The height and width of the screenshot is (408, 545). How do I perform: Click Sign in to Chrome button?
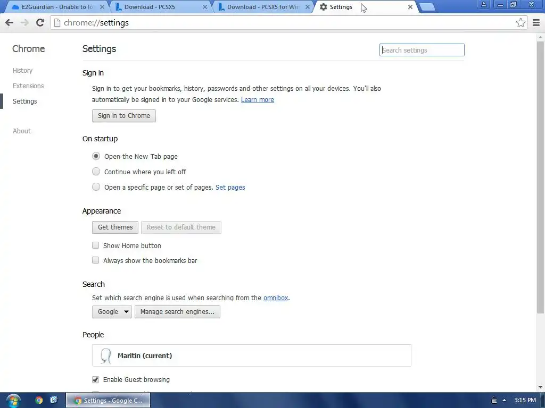(x=123, y=115)
